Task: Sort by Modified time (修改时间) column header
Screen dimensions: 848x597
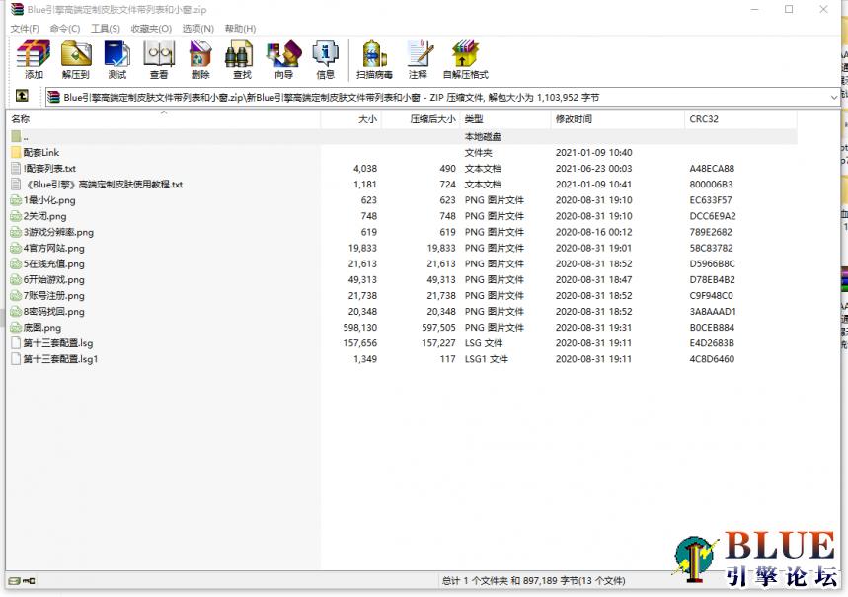Action: point(574,119)
